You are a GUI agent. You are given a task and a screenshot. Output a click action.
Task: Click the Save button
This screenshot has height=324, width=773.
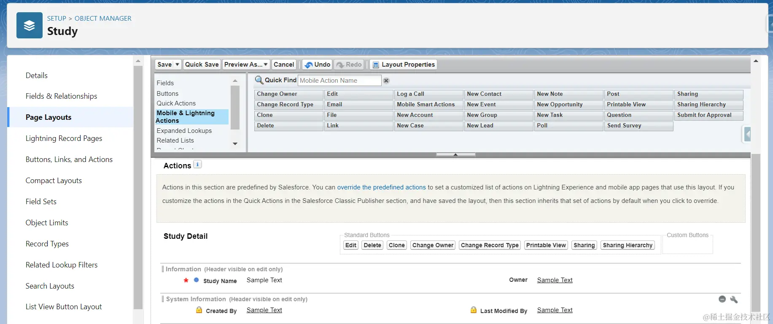(x=164, y=65)
